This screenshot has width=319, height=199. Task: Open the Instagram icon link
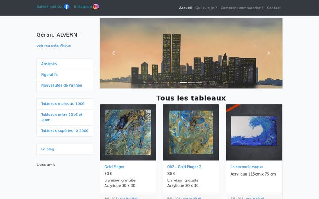pos(96,7)
